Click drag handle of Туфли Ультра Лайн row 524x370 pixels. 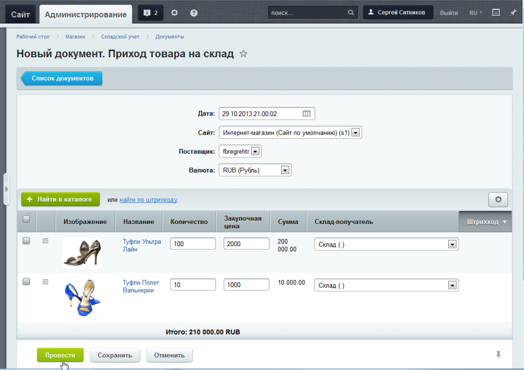46,241
